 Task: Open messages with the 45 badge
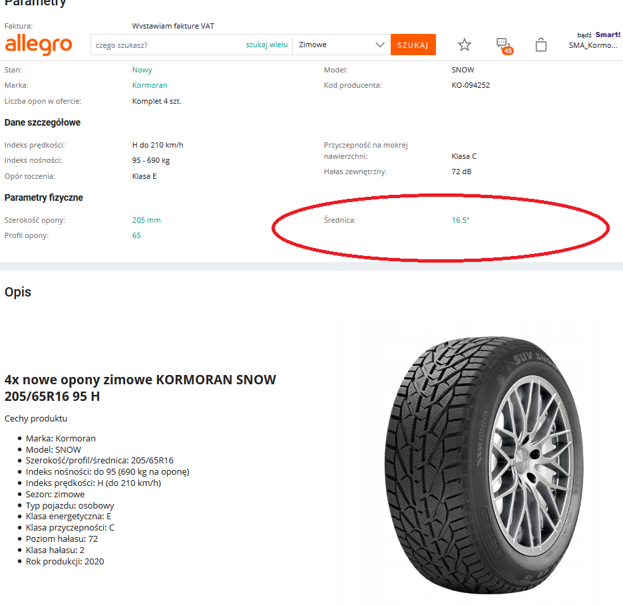point(503,45)
